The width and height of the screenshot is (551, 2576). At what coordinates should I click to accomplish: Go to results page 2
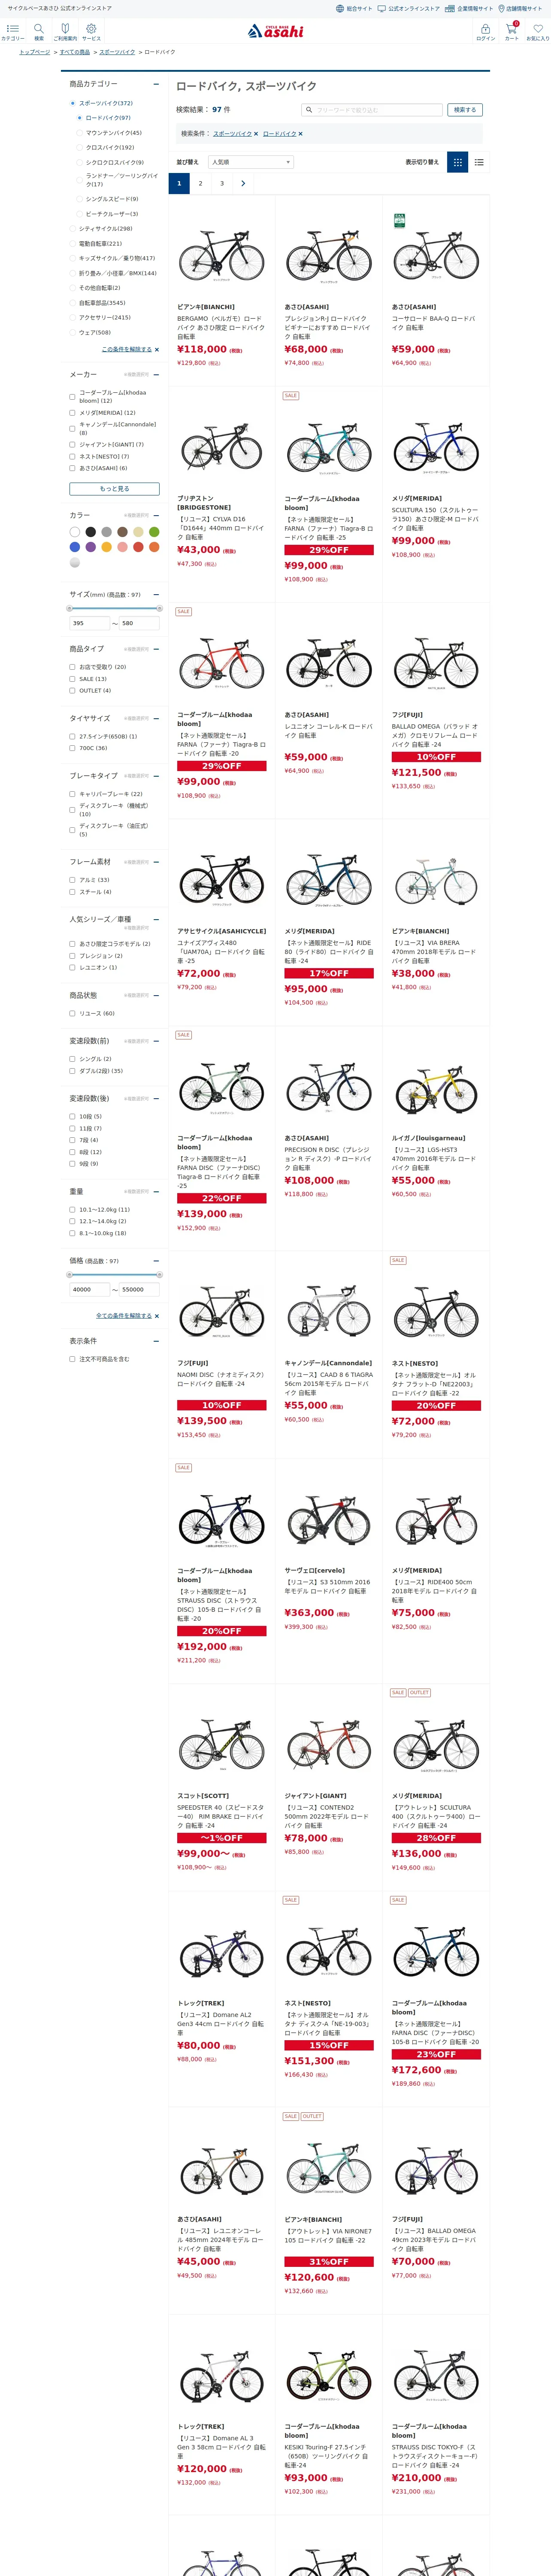click(x=200, y=183)
